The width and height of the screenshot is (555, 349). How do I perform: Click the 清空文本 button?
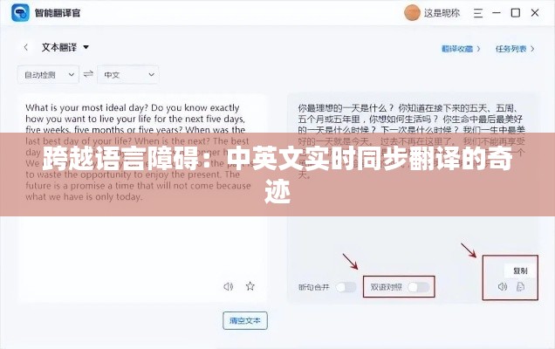point(245,321)
